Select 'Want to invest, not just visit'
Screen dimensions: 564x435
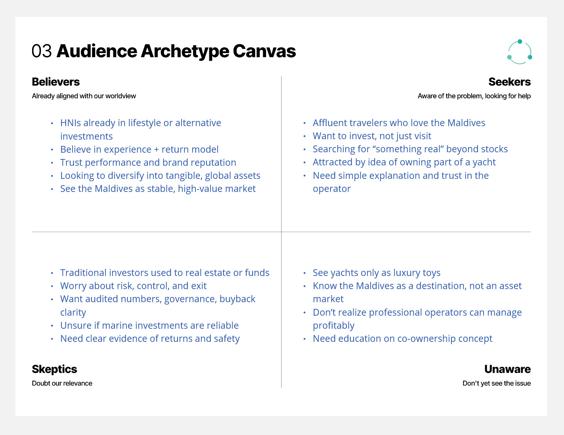[372, 136]
